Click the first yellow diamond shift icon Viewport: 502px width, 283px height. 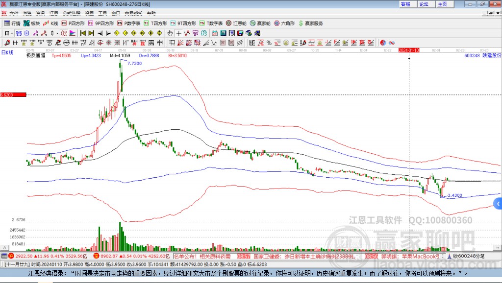117,33
